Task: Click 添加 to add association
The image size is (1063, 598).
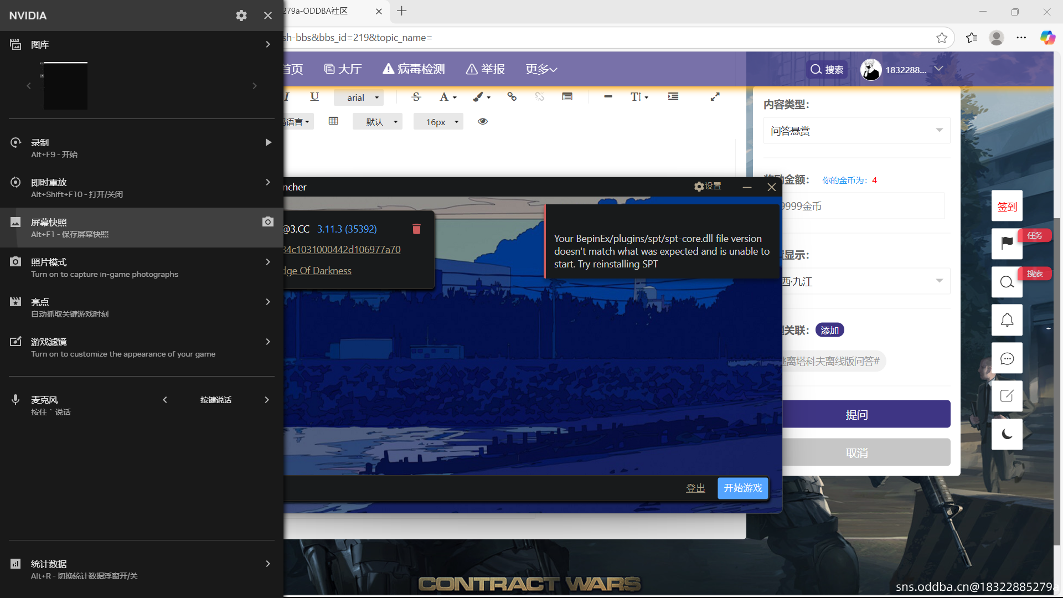Action: pyautogui.click(x=829, y=330)
